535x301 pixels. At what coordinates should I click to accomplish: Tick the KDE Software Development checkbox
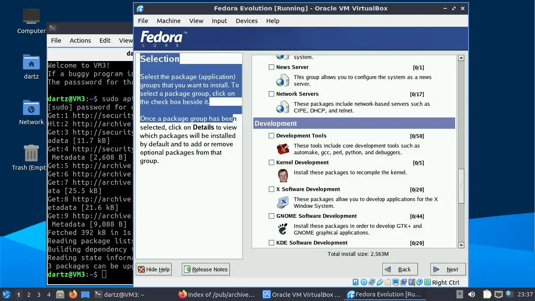tap(272, 242)
